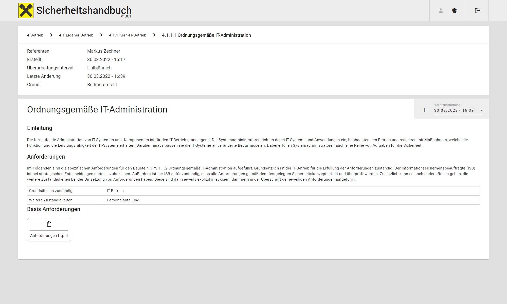Expand the Veröffentlichung dropdown arrow
The height and width of the screenshot is (304, 507).
click(x=482, y=110)
